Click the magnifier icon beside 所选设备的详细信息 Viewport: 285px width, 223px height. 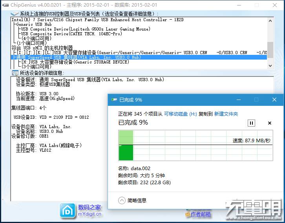[x=15, y=73]
